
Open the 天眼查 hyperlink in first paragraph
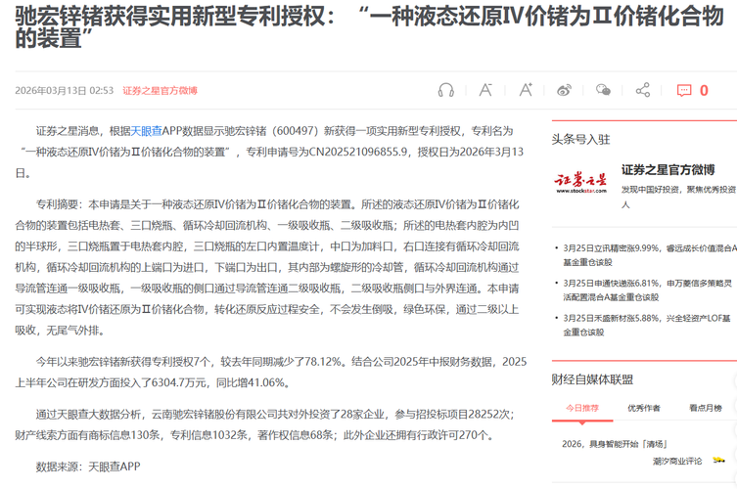coord(146,131)
